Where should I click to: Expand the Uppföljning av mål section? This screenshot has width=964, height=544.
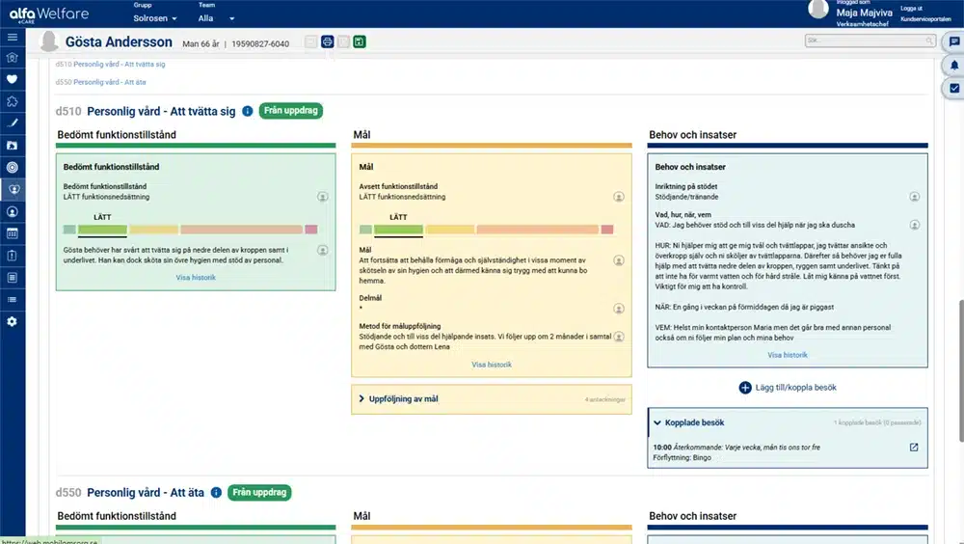pyautogui.click(x=492, y=399)
